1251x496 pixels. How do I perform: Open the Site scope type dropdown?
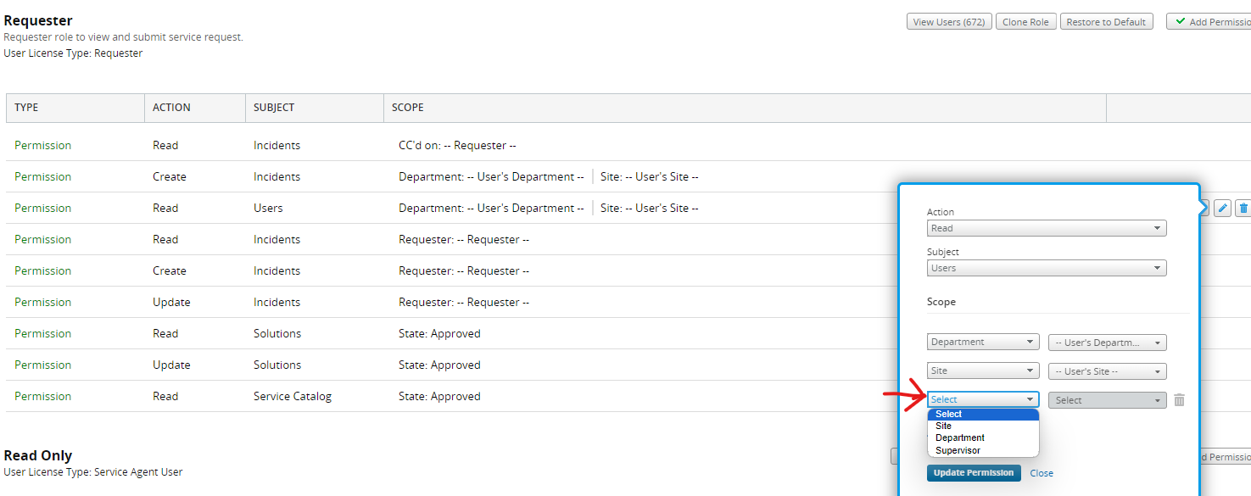[x=983, y=371]
